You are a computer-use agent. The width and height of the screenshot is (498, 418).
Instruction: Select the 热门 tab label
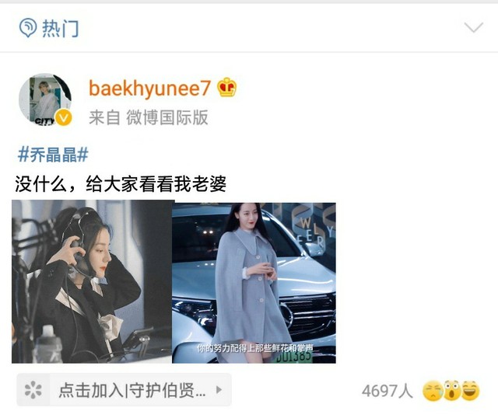61,28
